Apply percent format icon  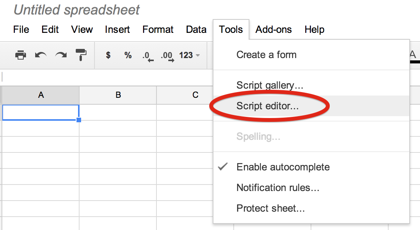pyautogui.click(x=128, y=55)
